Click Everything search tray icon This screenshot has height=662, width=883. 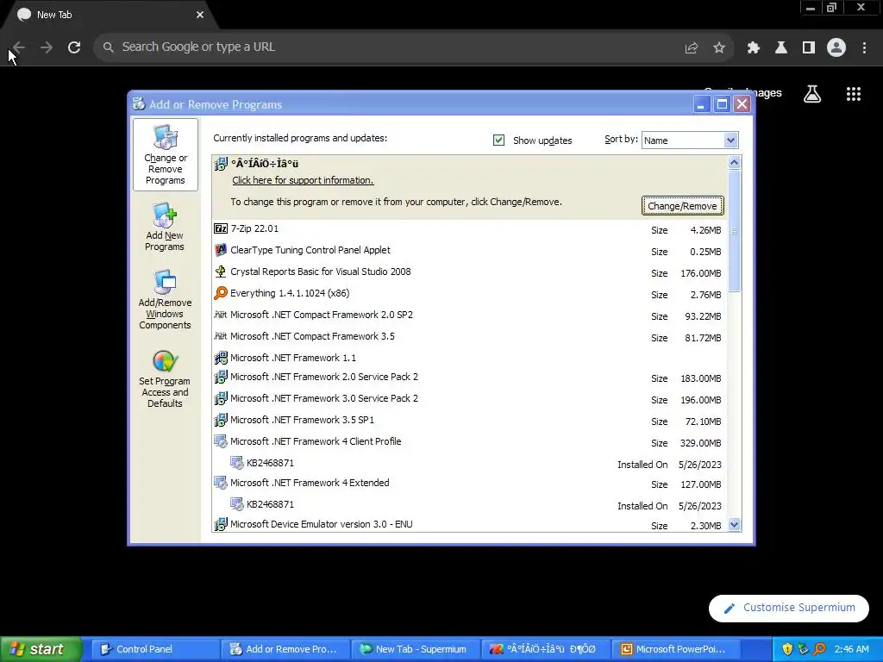pos(819,649)
